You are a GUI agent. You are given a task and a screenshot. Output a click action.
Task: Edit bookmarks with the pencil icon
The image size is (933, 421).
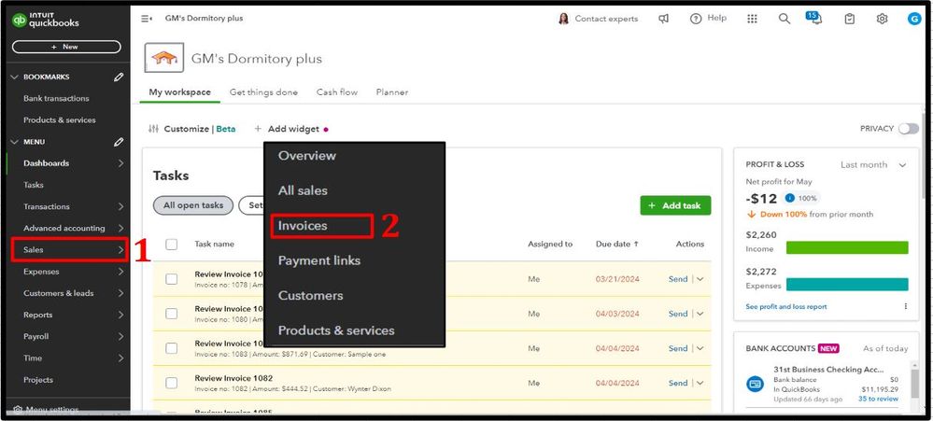(119, 77)
